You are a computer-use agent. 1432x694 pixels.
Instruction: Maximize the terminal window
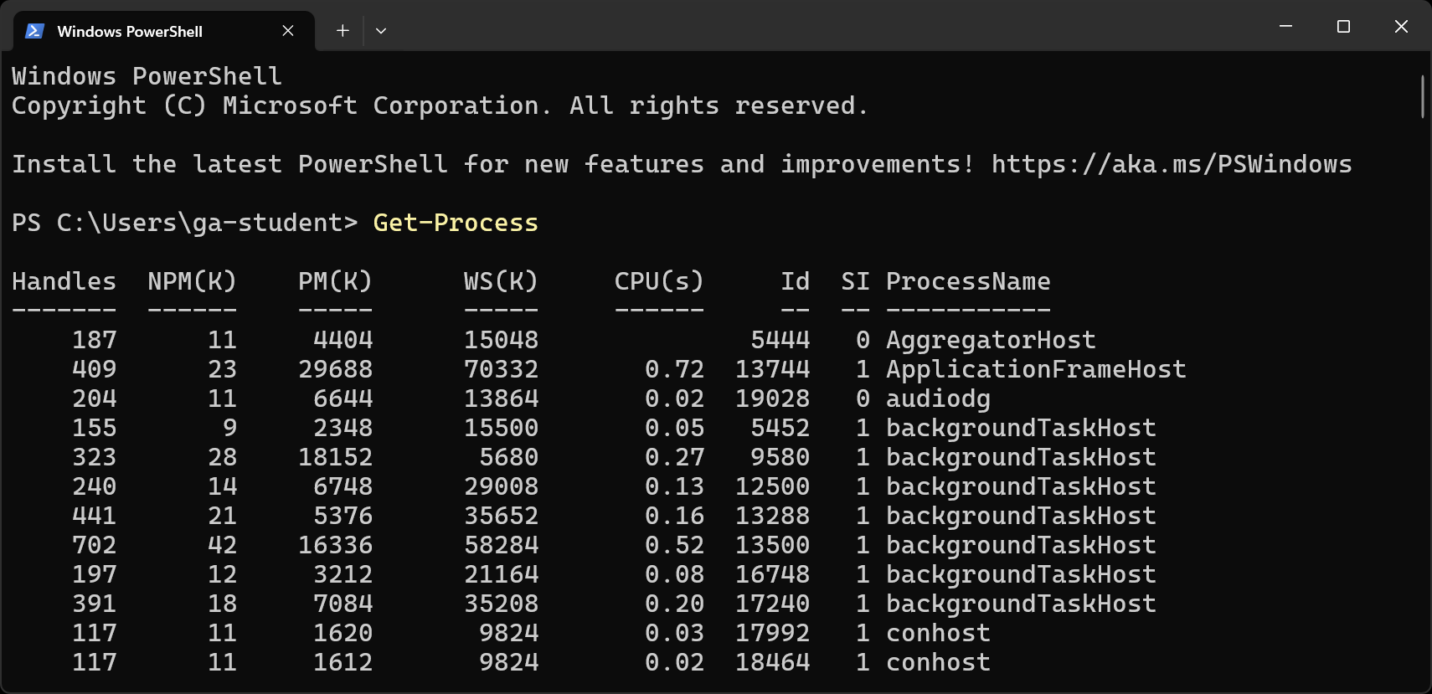point(1343,26)
